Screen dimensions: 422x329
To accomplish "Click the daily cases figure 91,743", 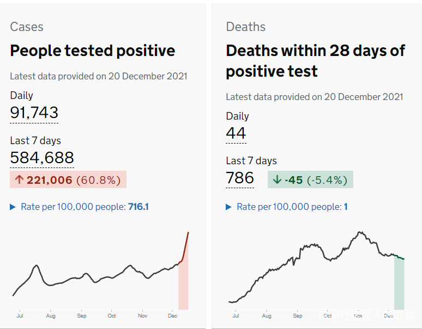I will point(34,113).
